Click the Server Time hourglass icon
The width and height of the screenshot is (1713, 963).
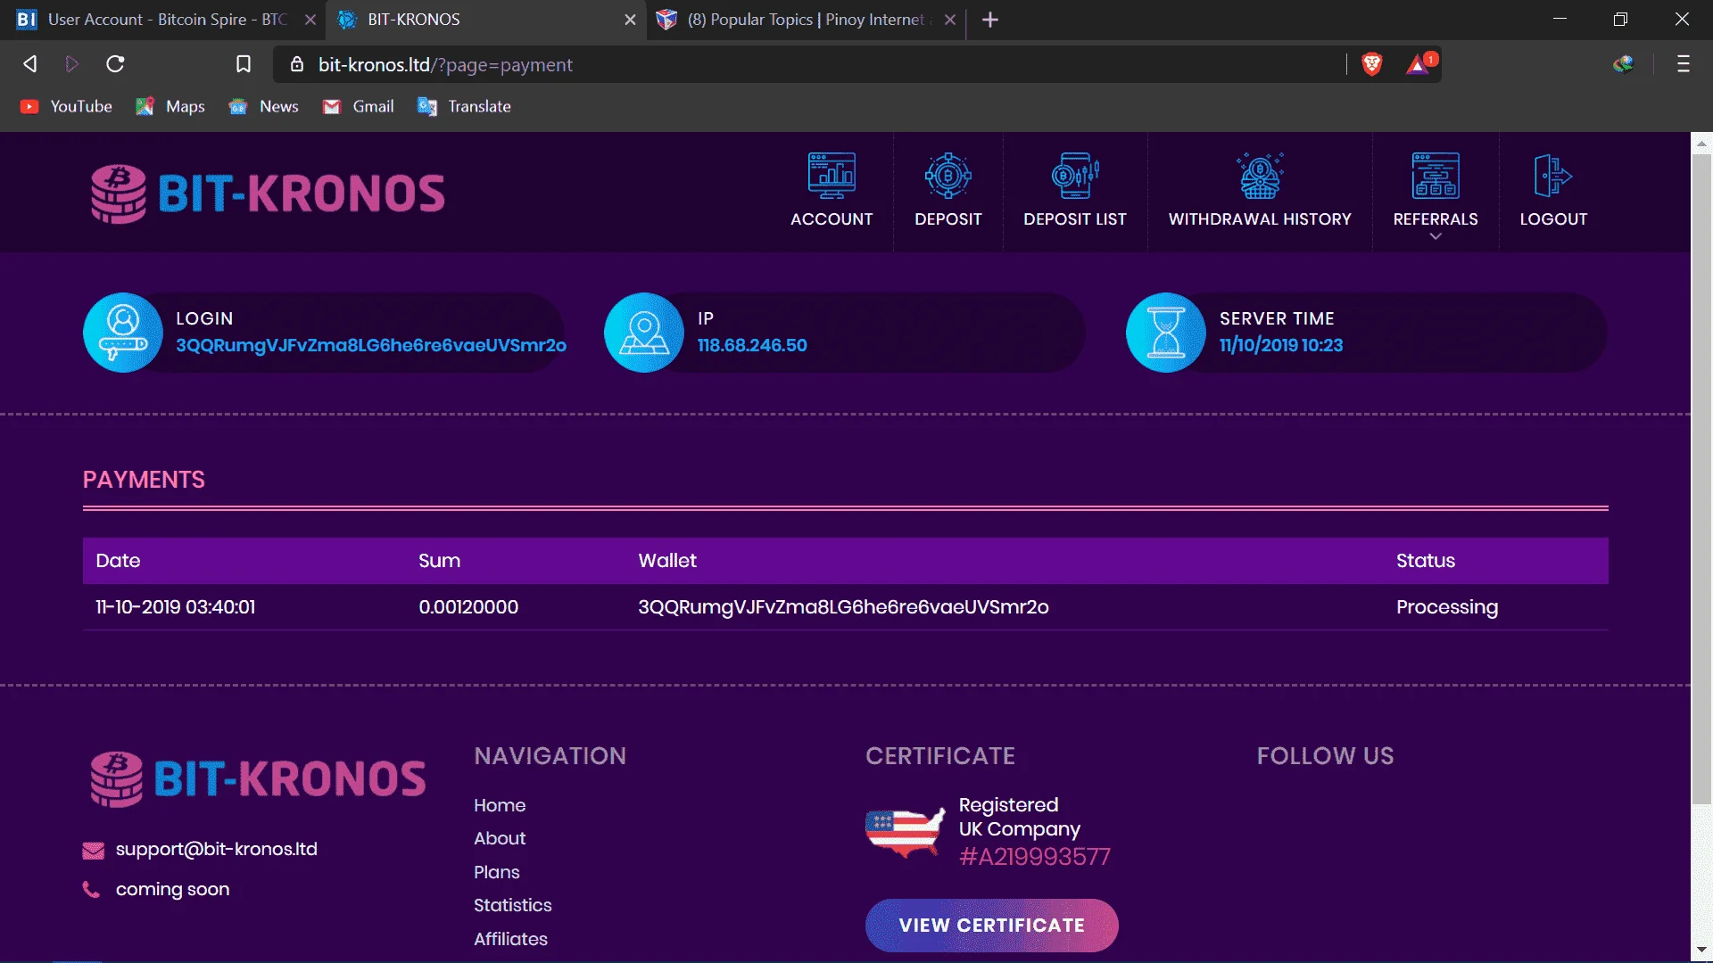pos(1166,333)
